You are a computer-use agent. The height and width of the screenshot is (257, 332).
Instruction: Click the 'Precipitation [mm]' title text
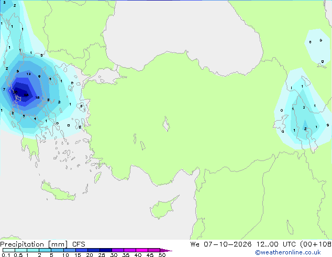[34, 244]
